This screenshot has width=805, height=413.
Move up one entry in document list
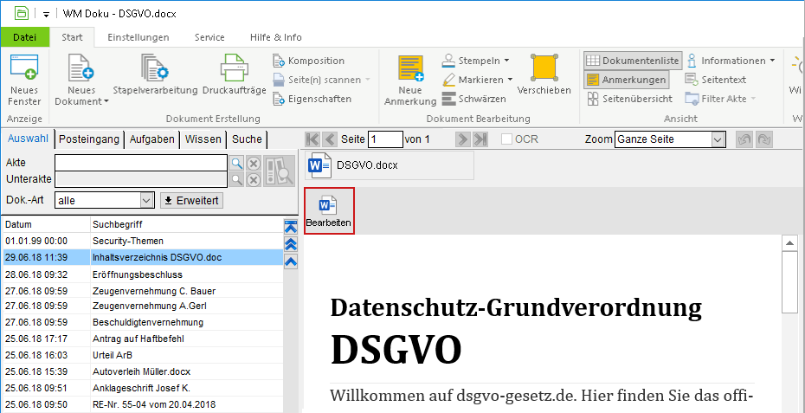(291, 261)
